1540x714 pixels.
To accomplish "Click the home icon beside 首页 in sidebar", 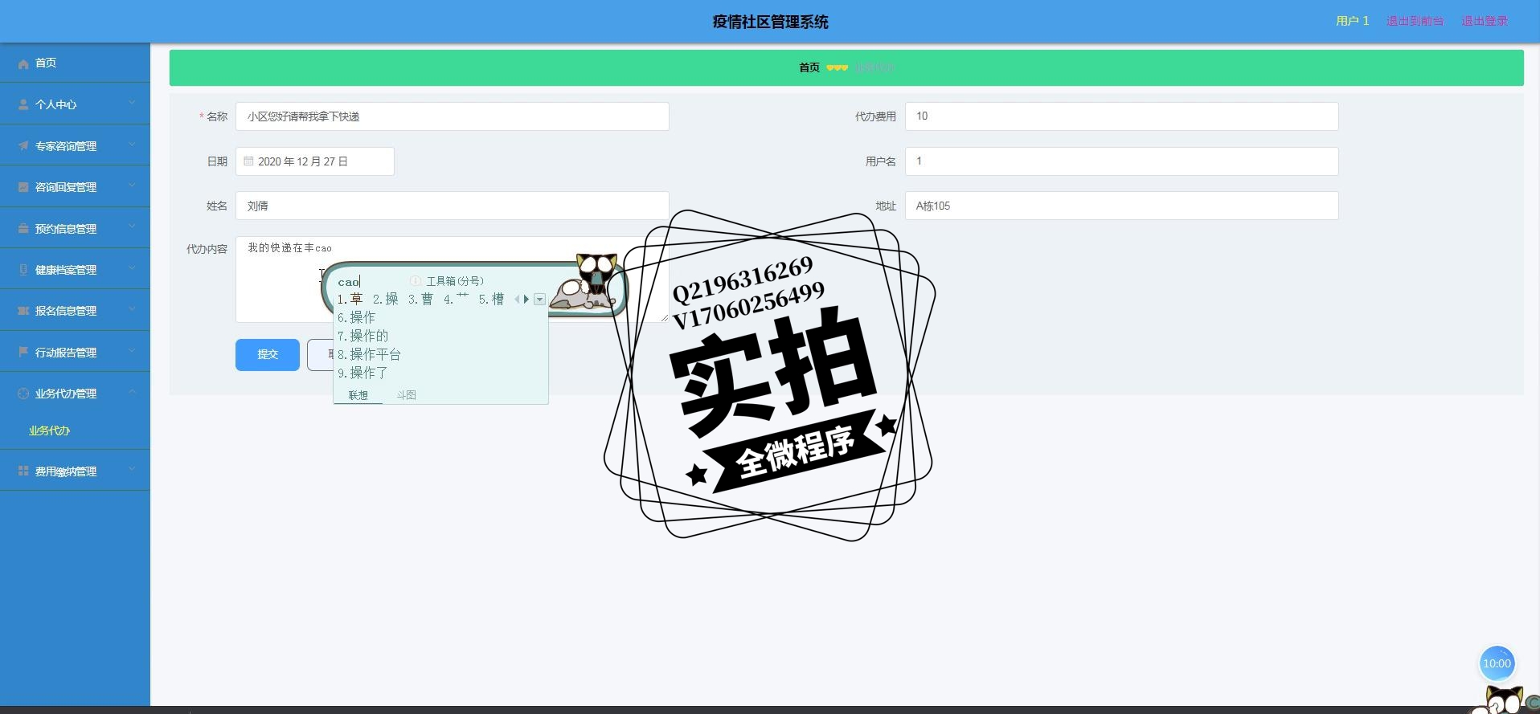I will (23, 63).
